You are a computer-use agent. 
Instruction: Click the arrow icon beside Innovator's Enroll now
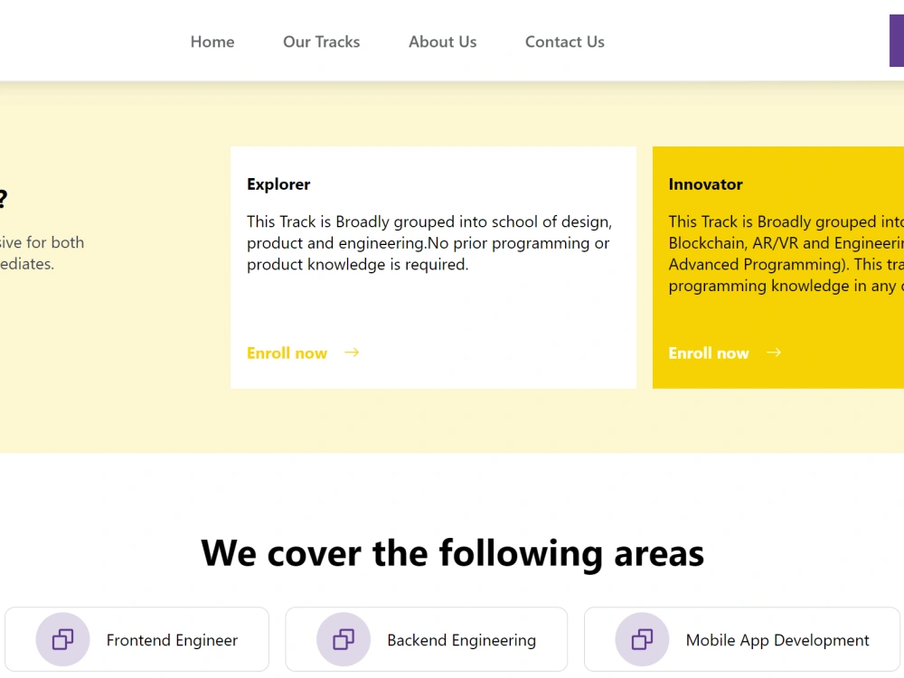pos(774,353)
